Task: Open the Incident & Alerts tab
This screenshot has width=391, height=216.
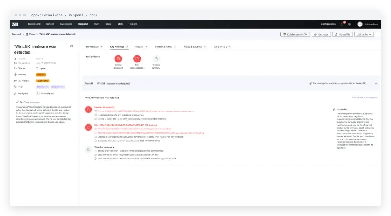Action: coord(165,47)
